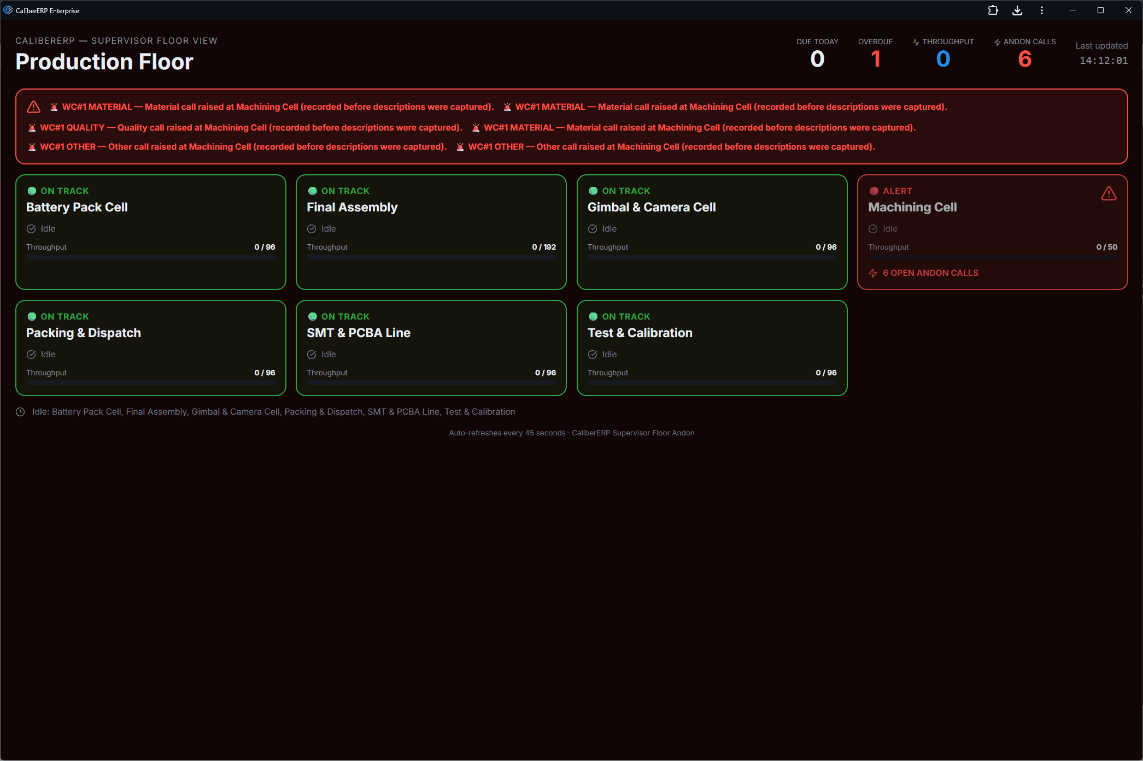Click the ALERT status label on Machining Cell
The height and width of the screenshot is (761, 1143).
(898, 191)
